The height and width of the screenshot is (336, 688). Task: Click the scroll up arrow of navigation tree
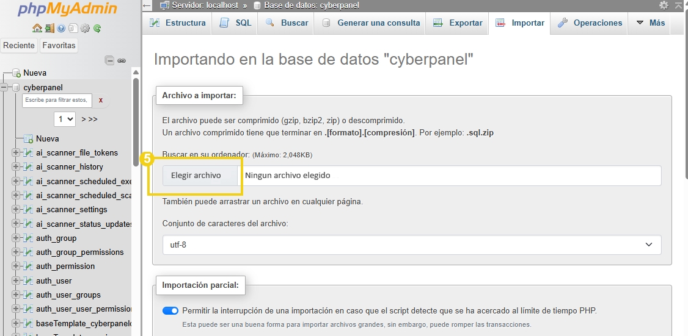tap(136, 73)
